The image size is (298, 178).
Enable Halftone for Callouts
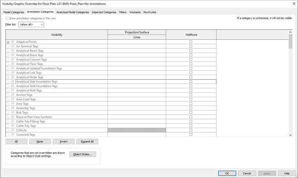191,130
